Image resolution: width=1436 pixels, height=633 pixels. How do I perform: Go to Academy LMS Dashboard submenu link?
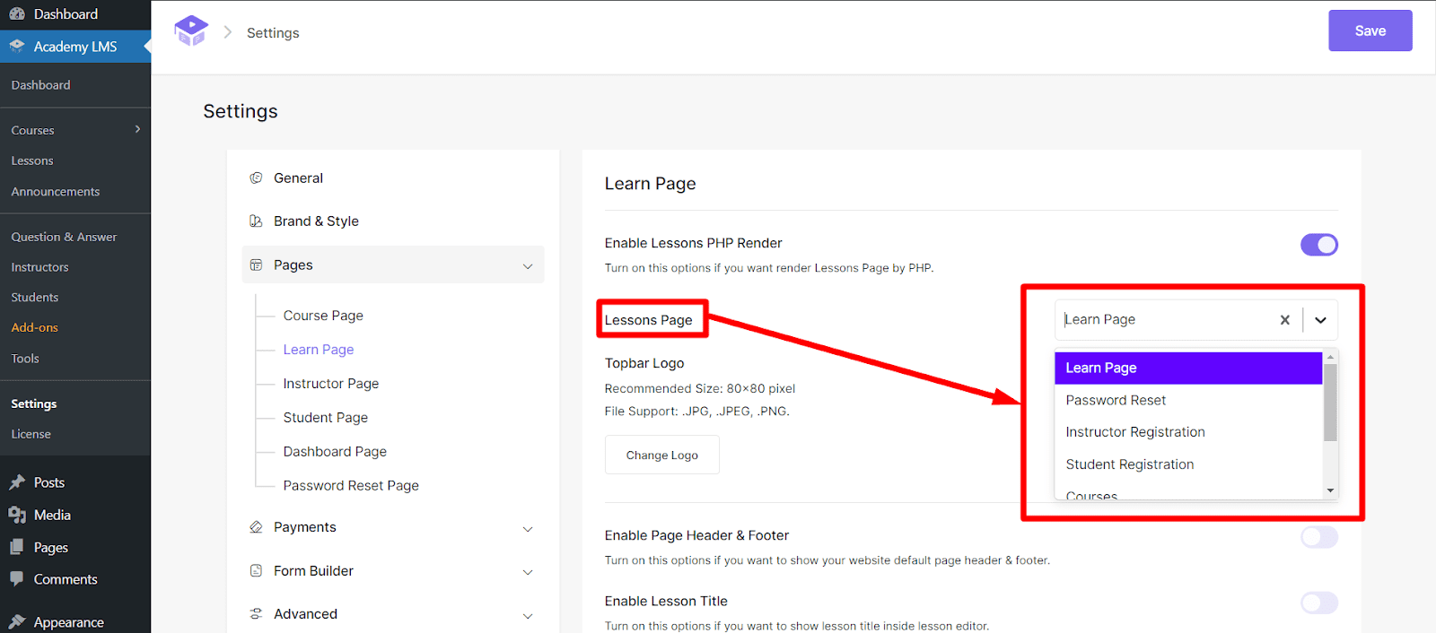click(x=40, y=85)
